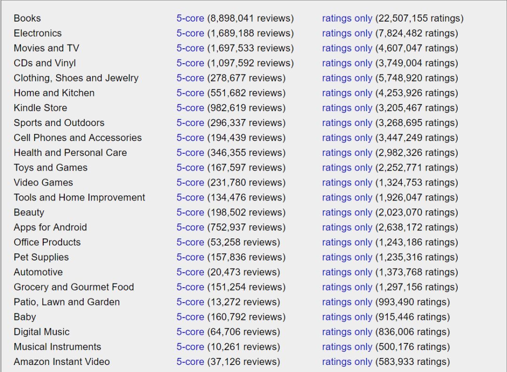Click Toys and Games ratings only link
This screenshot has width=507, height=372.
[x=347, y=168]
